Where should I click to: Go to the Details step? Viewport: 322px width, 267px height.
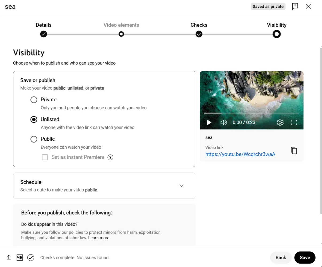click(44, 34)
